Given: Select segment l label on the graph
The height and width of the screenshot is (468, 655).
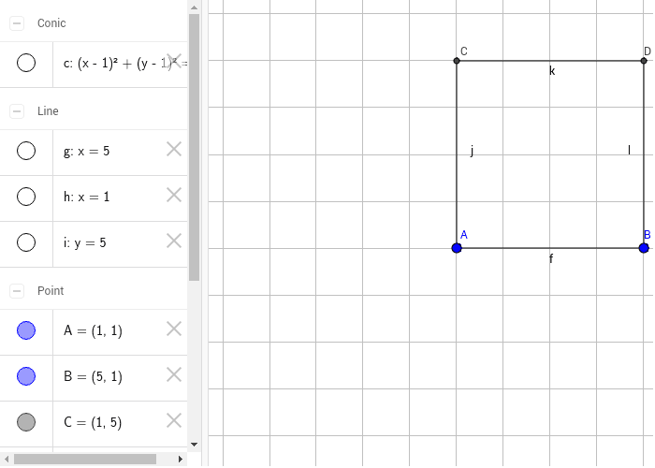Looking at the screenshot, I should [629, 150].
